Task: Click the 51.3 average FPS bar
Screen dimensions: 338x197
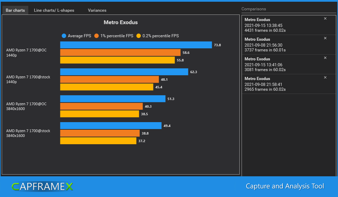Action: coord(113,99)
